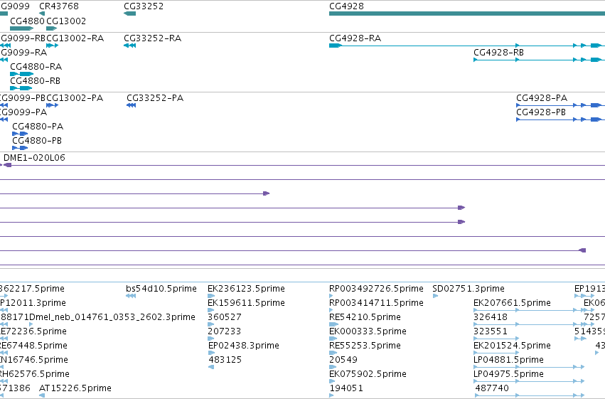Select the CG13002-PA protein label
This screenshot has height=399, width=605.
pyautogui.click(x=75, y=98)
